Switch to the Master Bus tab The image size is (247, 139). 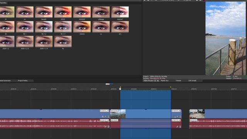[164, 81]
